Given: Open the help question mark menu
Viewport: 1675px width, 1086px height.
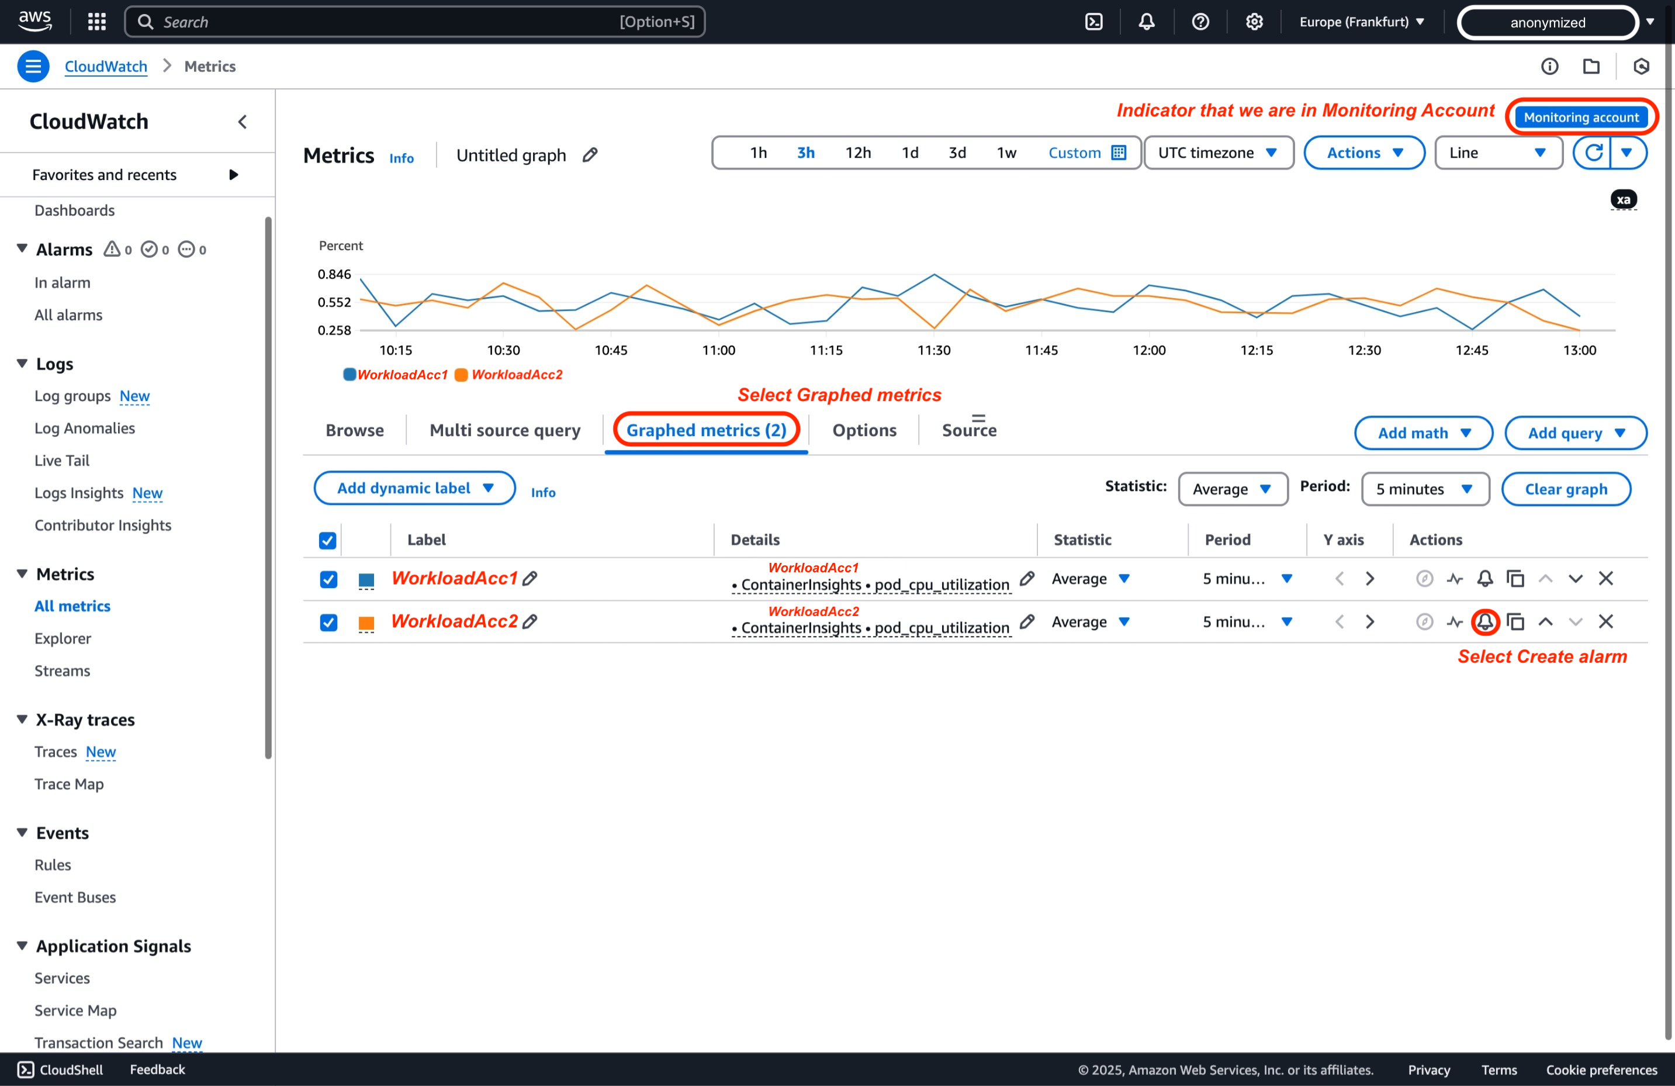Looking at the screenshot, I should (x=1200, y=22).
